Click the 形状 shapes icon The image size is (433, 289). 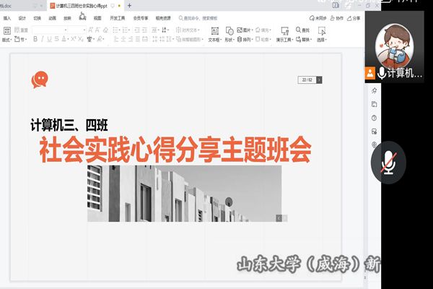point(229,30)
